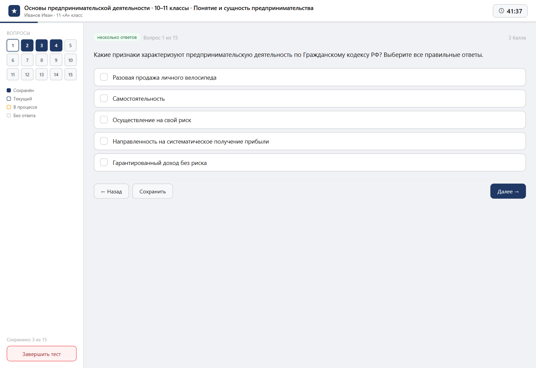Go to question 6
The height and width of the screenshot is (368, 536).
(x=13, y=60)
